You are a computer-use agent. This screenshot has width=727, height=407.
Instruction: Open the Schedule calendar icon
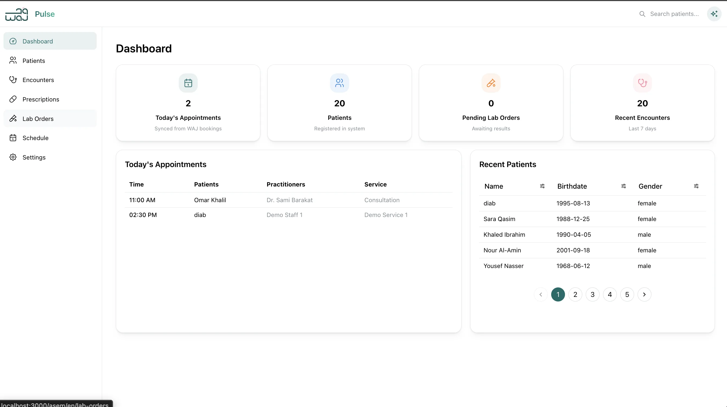pyautogui.click(x=13, y=138)
